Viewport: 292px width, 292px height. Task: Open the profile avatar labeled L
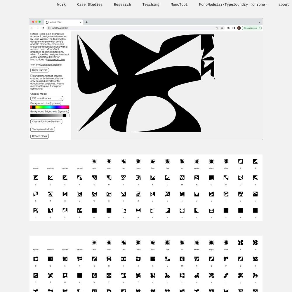click(x=239, y=28)
